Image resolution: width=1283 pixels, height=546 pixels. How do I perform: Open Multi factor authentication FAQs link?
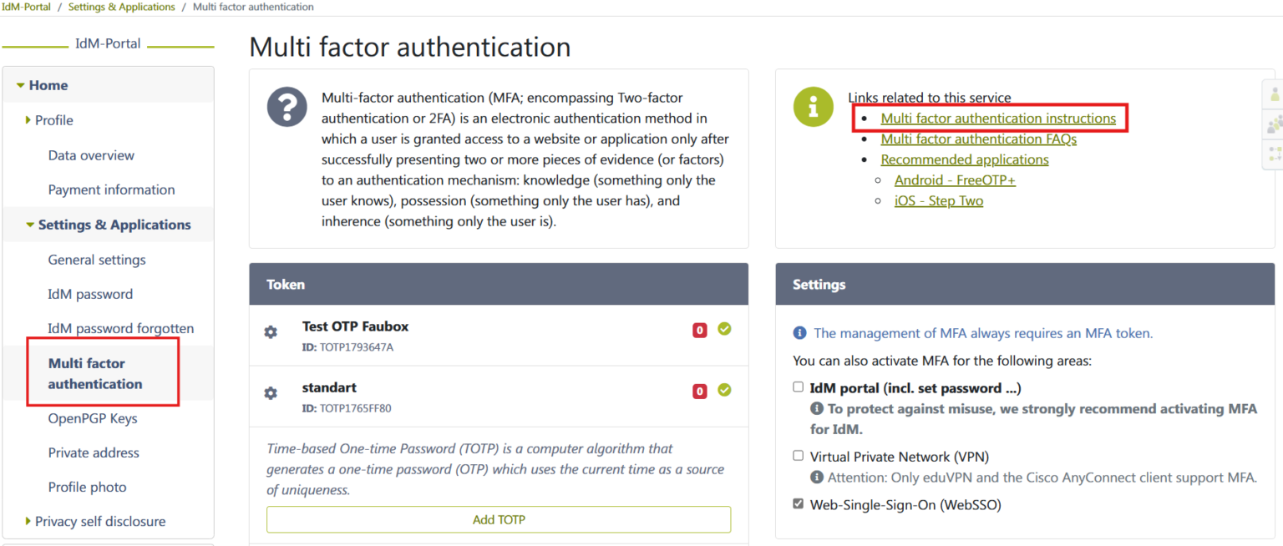coord(978,139)
